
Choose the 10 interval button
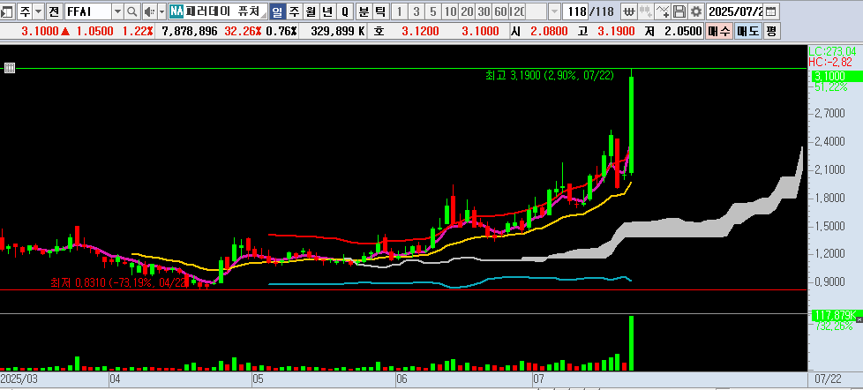(x=450, y=11)
